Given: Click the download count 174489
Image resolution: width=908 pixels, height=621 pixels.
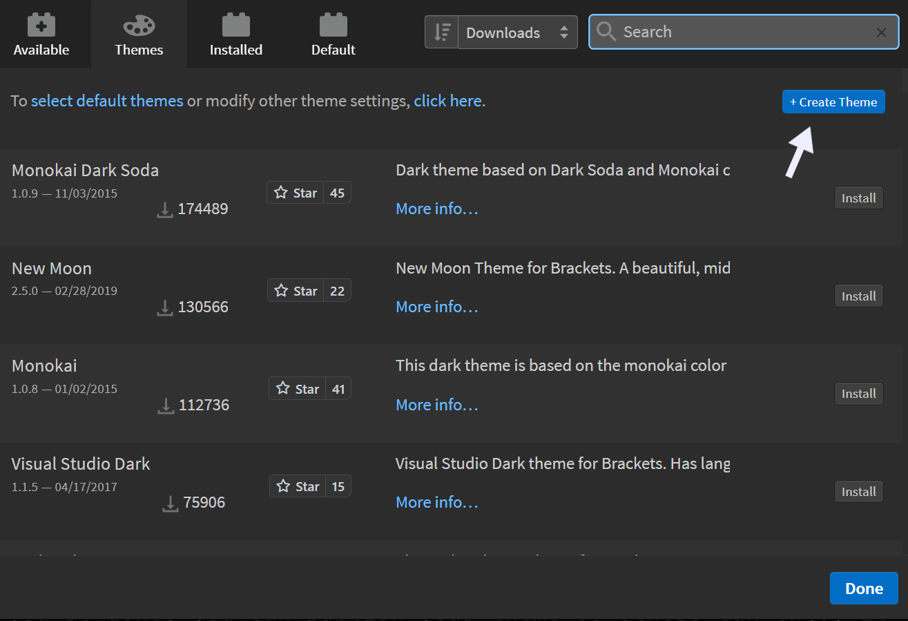Looking at the screenshot, I should 203,209.
